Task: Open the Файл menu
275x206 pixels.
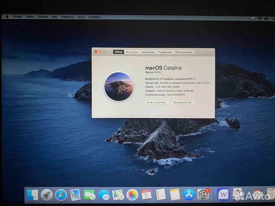Action: click(x=30, y=17)
